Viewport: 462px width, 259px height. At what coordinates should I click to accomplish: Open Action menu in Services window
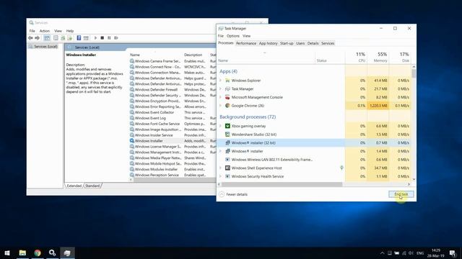(45, 31)
